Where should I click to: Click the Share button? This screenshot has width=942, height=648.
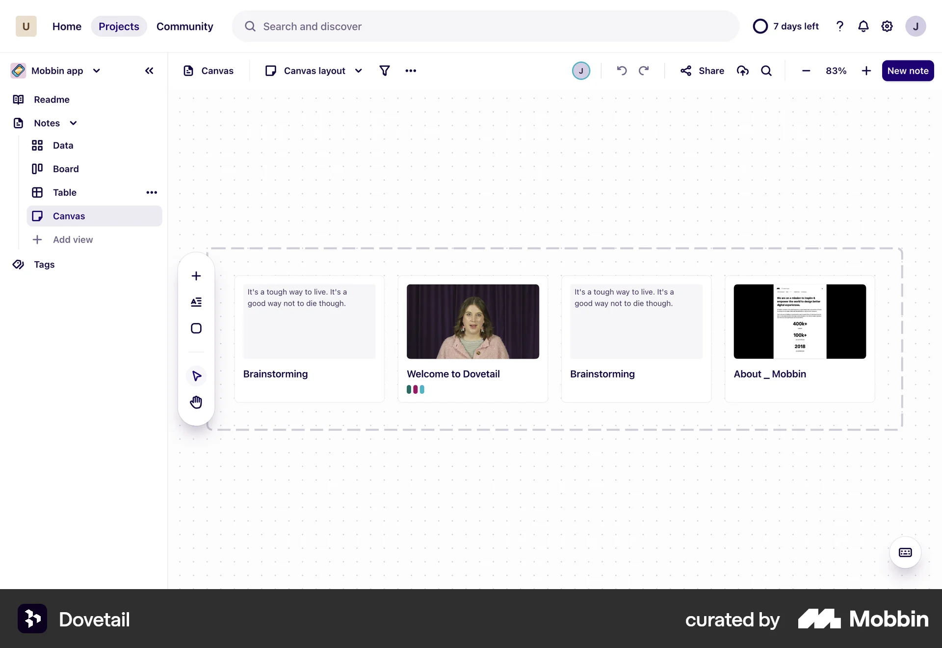coord(702,71)
